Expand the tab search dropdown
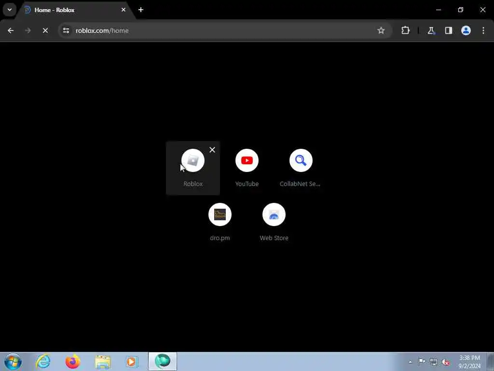Image resolution: width=494 pixels, height=371 pixels. tap(10, 10)
